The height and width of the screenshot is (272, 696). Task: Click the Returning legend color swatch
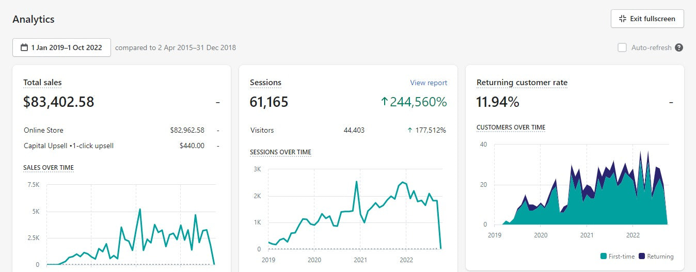[642, 257]
